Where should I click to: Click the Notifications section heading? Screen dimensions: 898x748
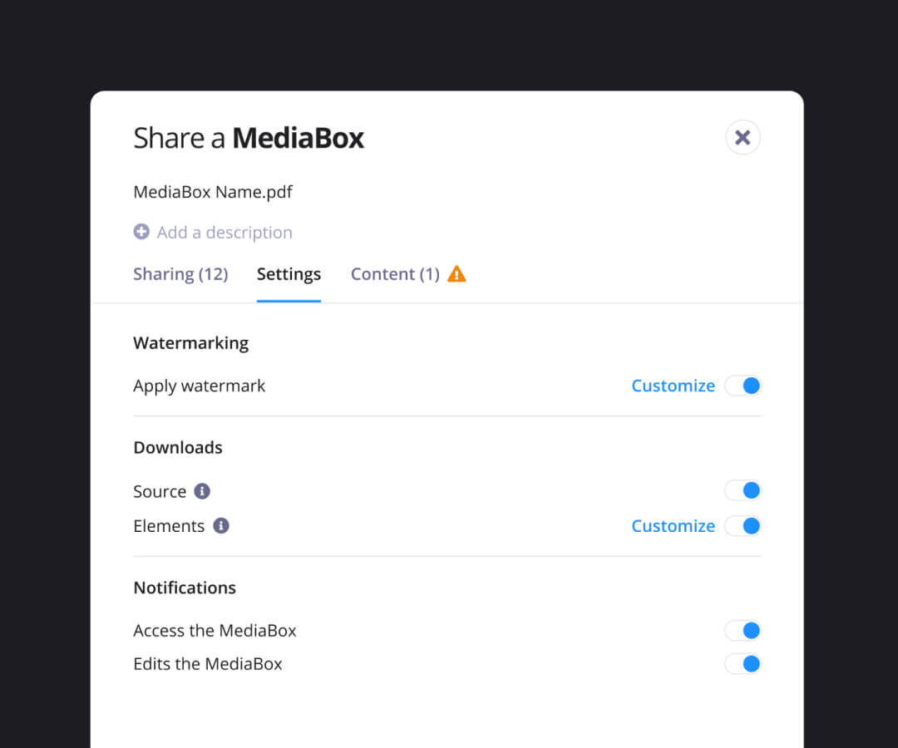pyautogui.click(x=185, y=588)
